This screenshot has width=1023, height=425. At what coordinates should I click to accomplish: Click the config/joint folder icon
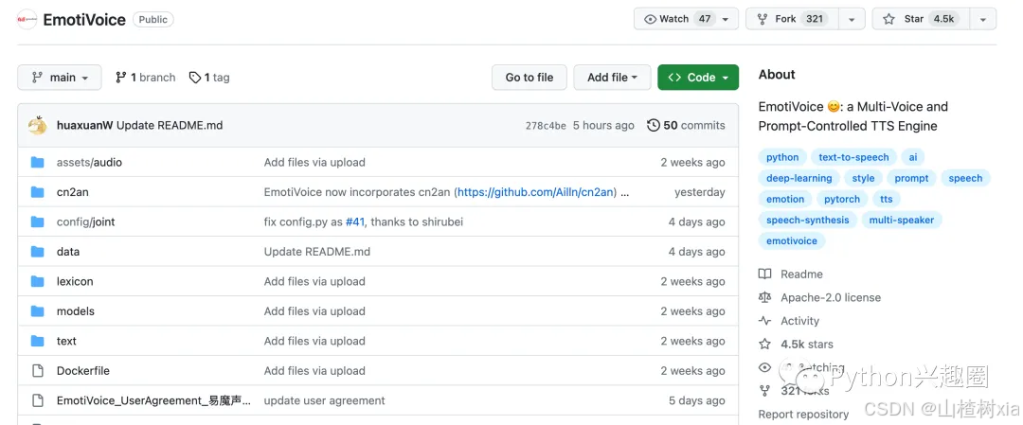(x=37, y=221)
